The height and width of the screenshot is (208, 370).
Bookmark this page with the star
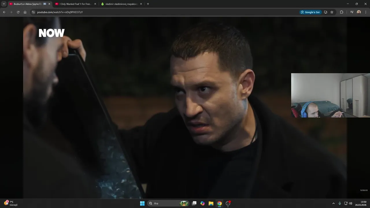[332, 12]
